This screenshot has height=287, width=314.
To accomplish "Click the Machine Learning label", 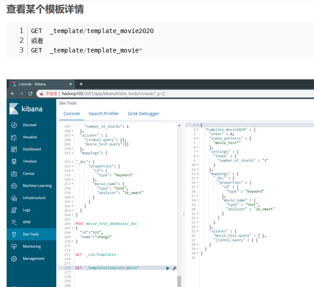I will [x=37, y=186].
